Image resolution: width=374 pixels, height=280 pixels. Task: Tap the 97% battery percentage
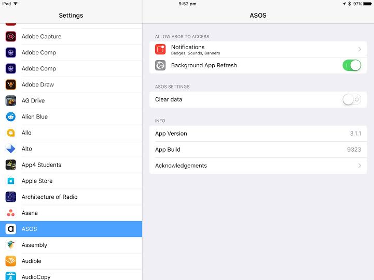point(357,4)
